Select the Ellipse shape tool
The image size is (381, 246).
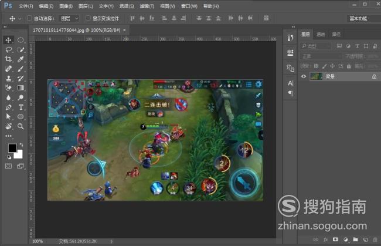pyautogui.click(x=21, y=117)
